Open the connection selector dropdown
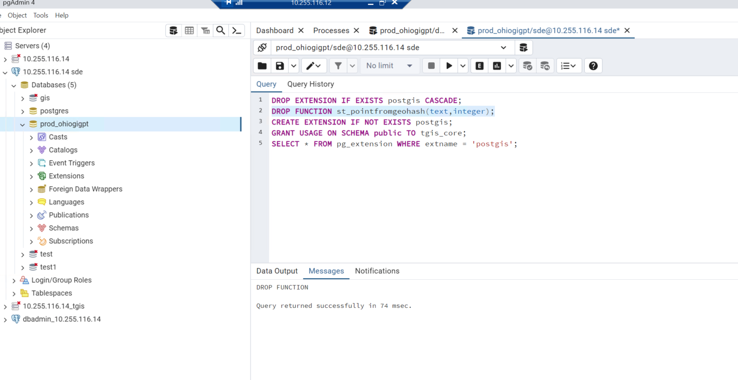 tap(503, 48)
